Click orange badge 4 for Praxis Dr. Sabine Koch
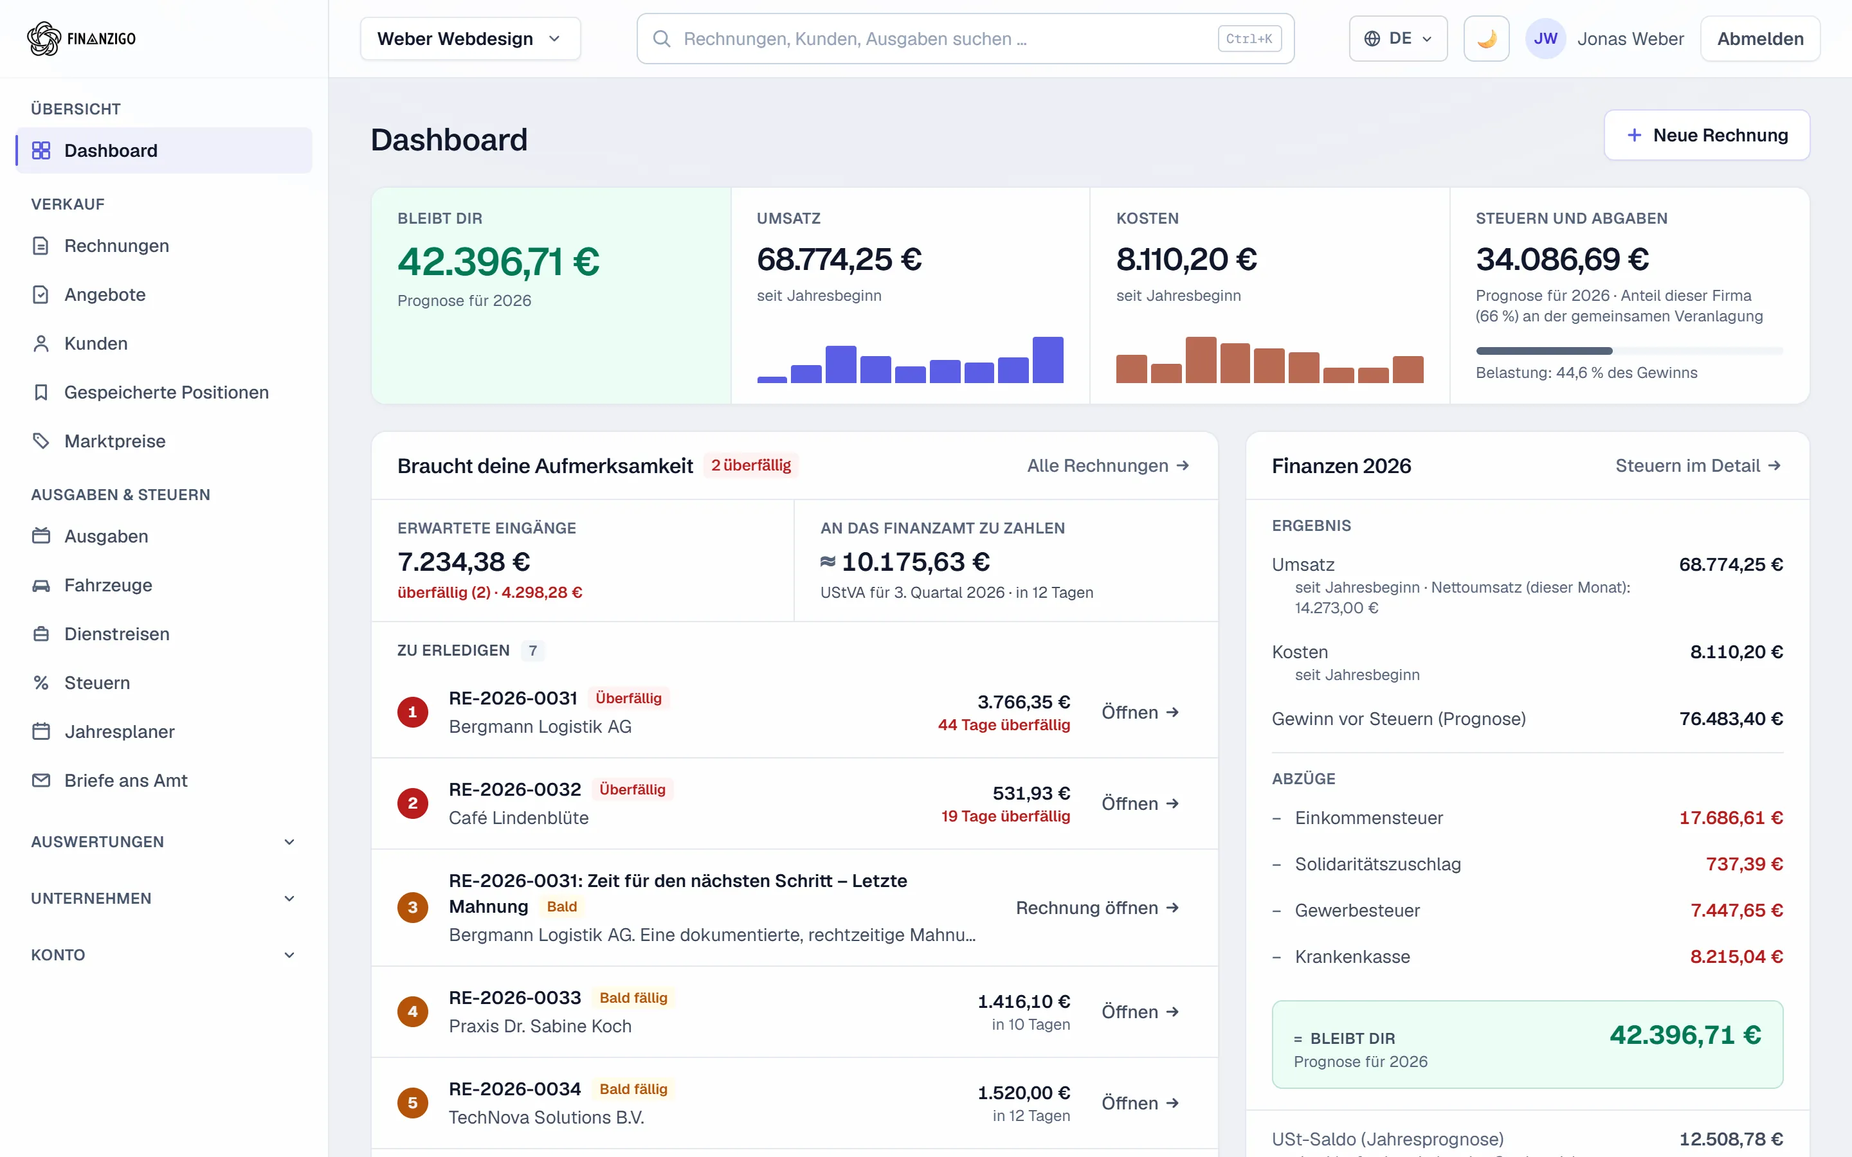The image size is (1852, 1157). (x=412, y=1012)
